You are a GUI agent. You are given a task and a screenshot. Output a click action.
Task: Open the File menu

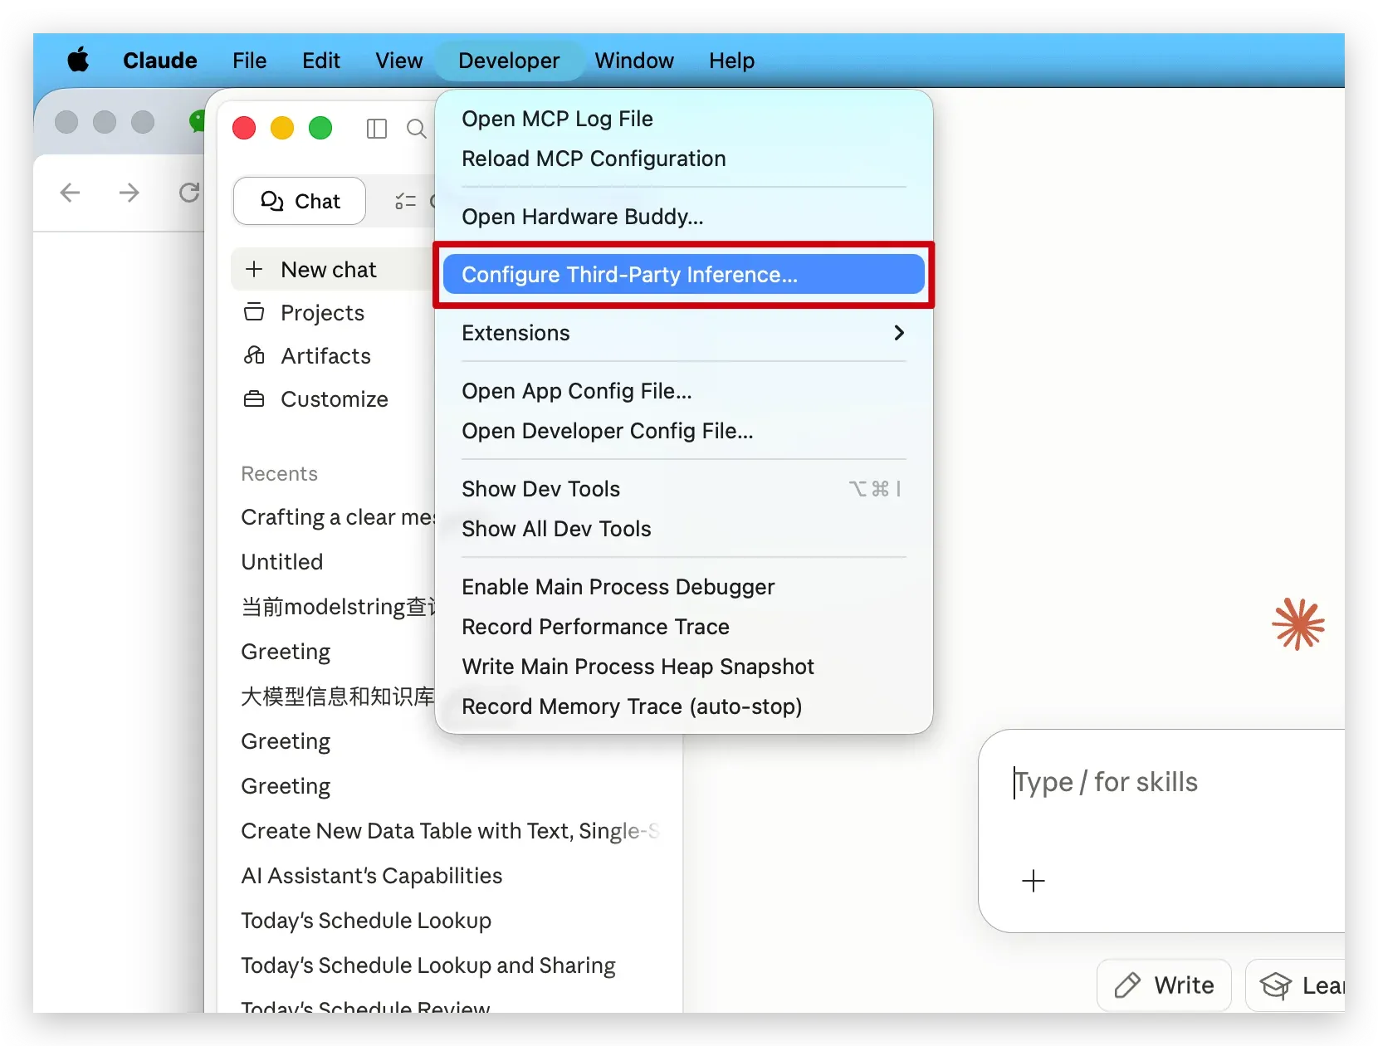(249, 61)
